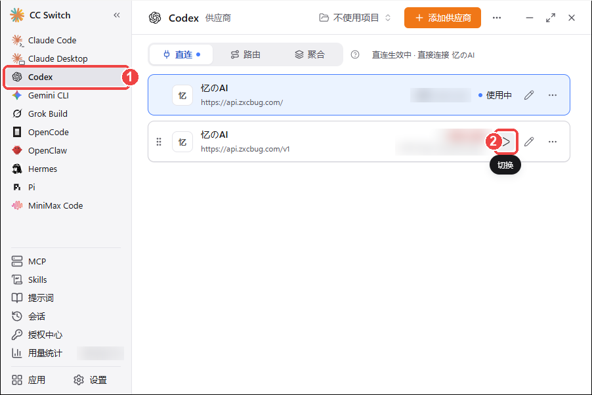Open the 不使用项目 project selector
This screenshot has width=592, height=395.
coord(355,18)
